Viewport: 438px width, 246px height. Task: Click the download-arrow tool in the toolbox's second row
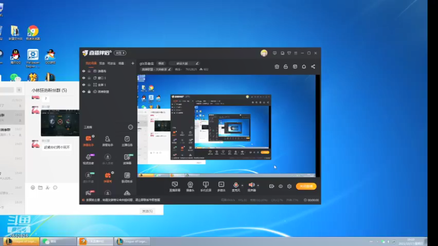[107, 159]
